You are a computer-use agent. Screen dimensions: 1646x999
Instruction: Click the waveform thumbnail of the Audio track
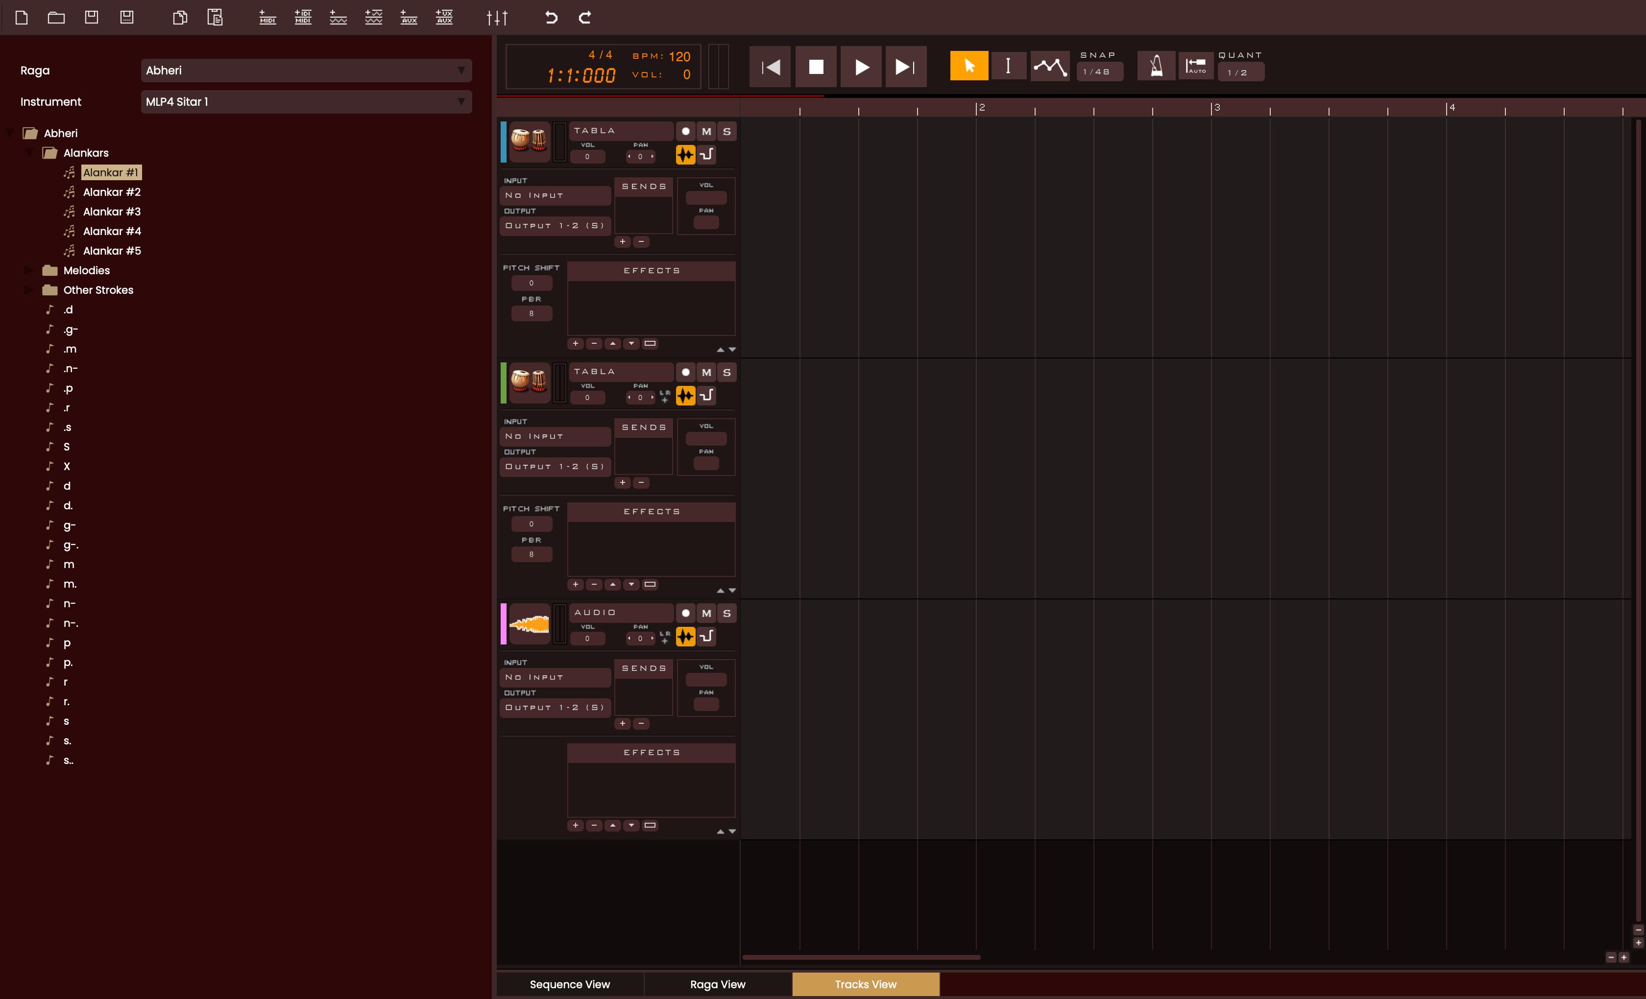(x=529, y=624)
